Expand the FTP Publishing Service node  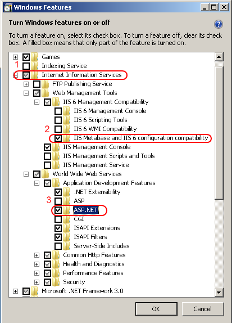(x=26, y=84)
